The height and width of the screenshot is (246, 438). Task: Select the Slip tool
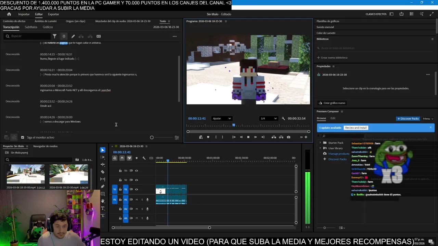click(x=103, y=179)
